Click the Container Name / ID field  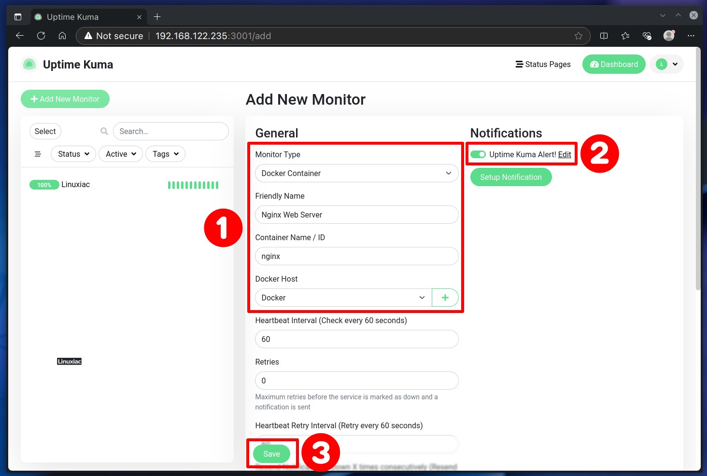point(357,256)
